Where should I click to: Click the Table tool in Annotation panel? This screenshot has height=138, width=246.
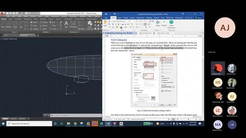point(81,29)
